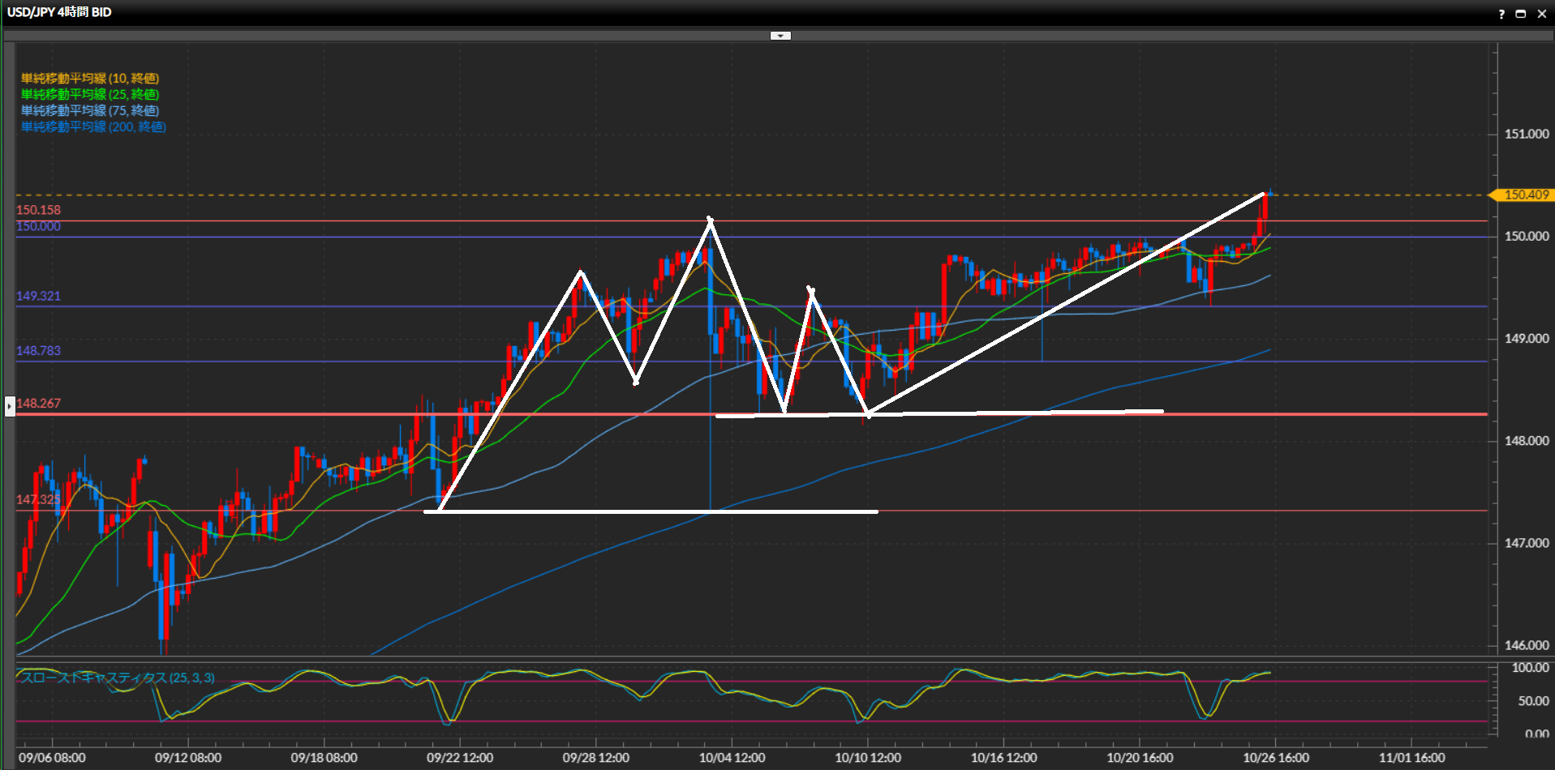Close the USD/JPY chart panel
Viewport: 1555px width, 770px height.
1542,14
